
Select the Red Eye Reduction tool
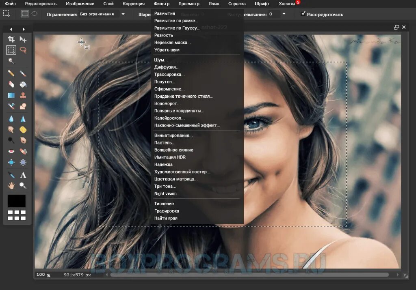(x=11, y=151)
